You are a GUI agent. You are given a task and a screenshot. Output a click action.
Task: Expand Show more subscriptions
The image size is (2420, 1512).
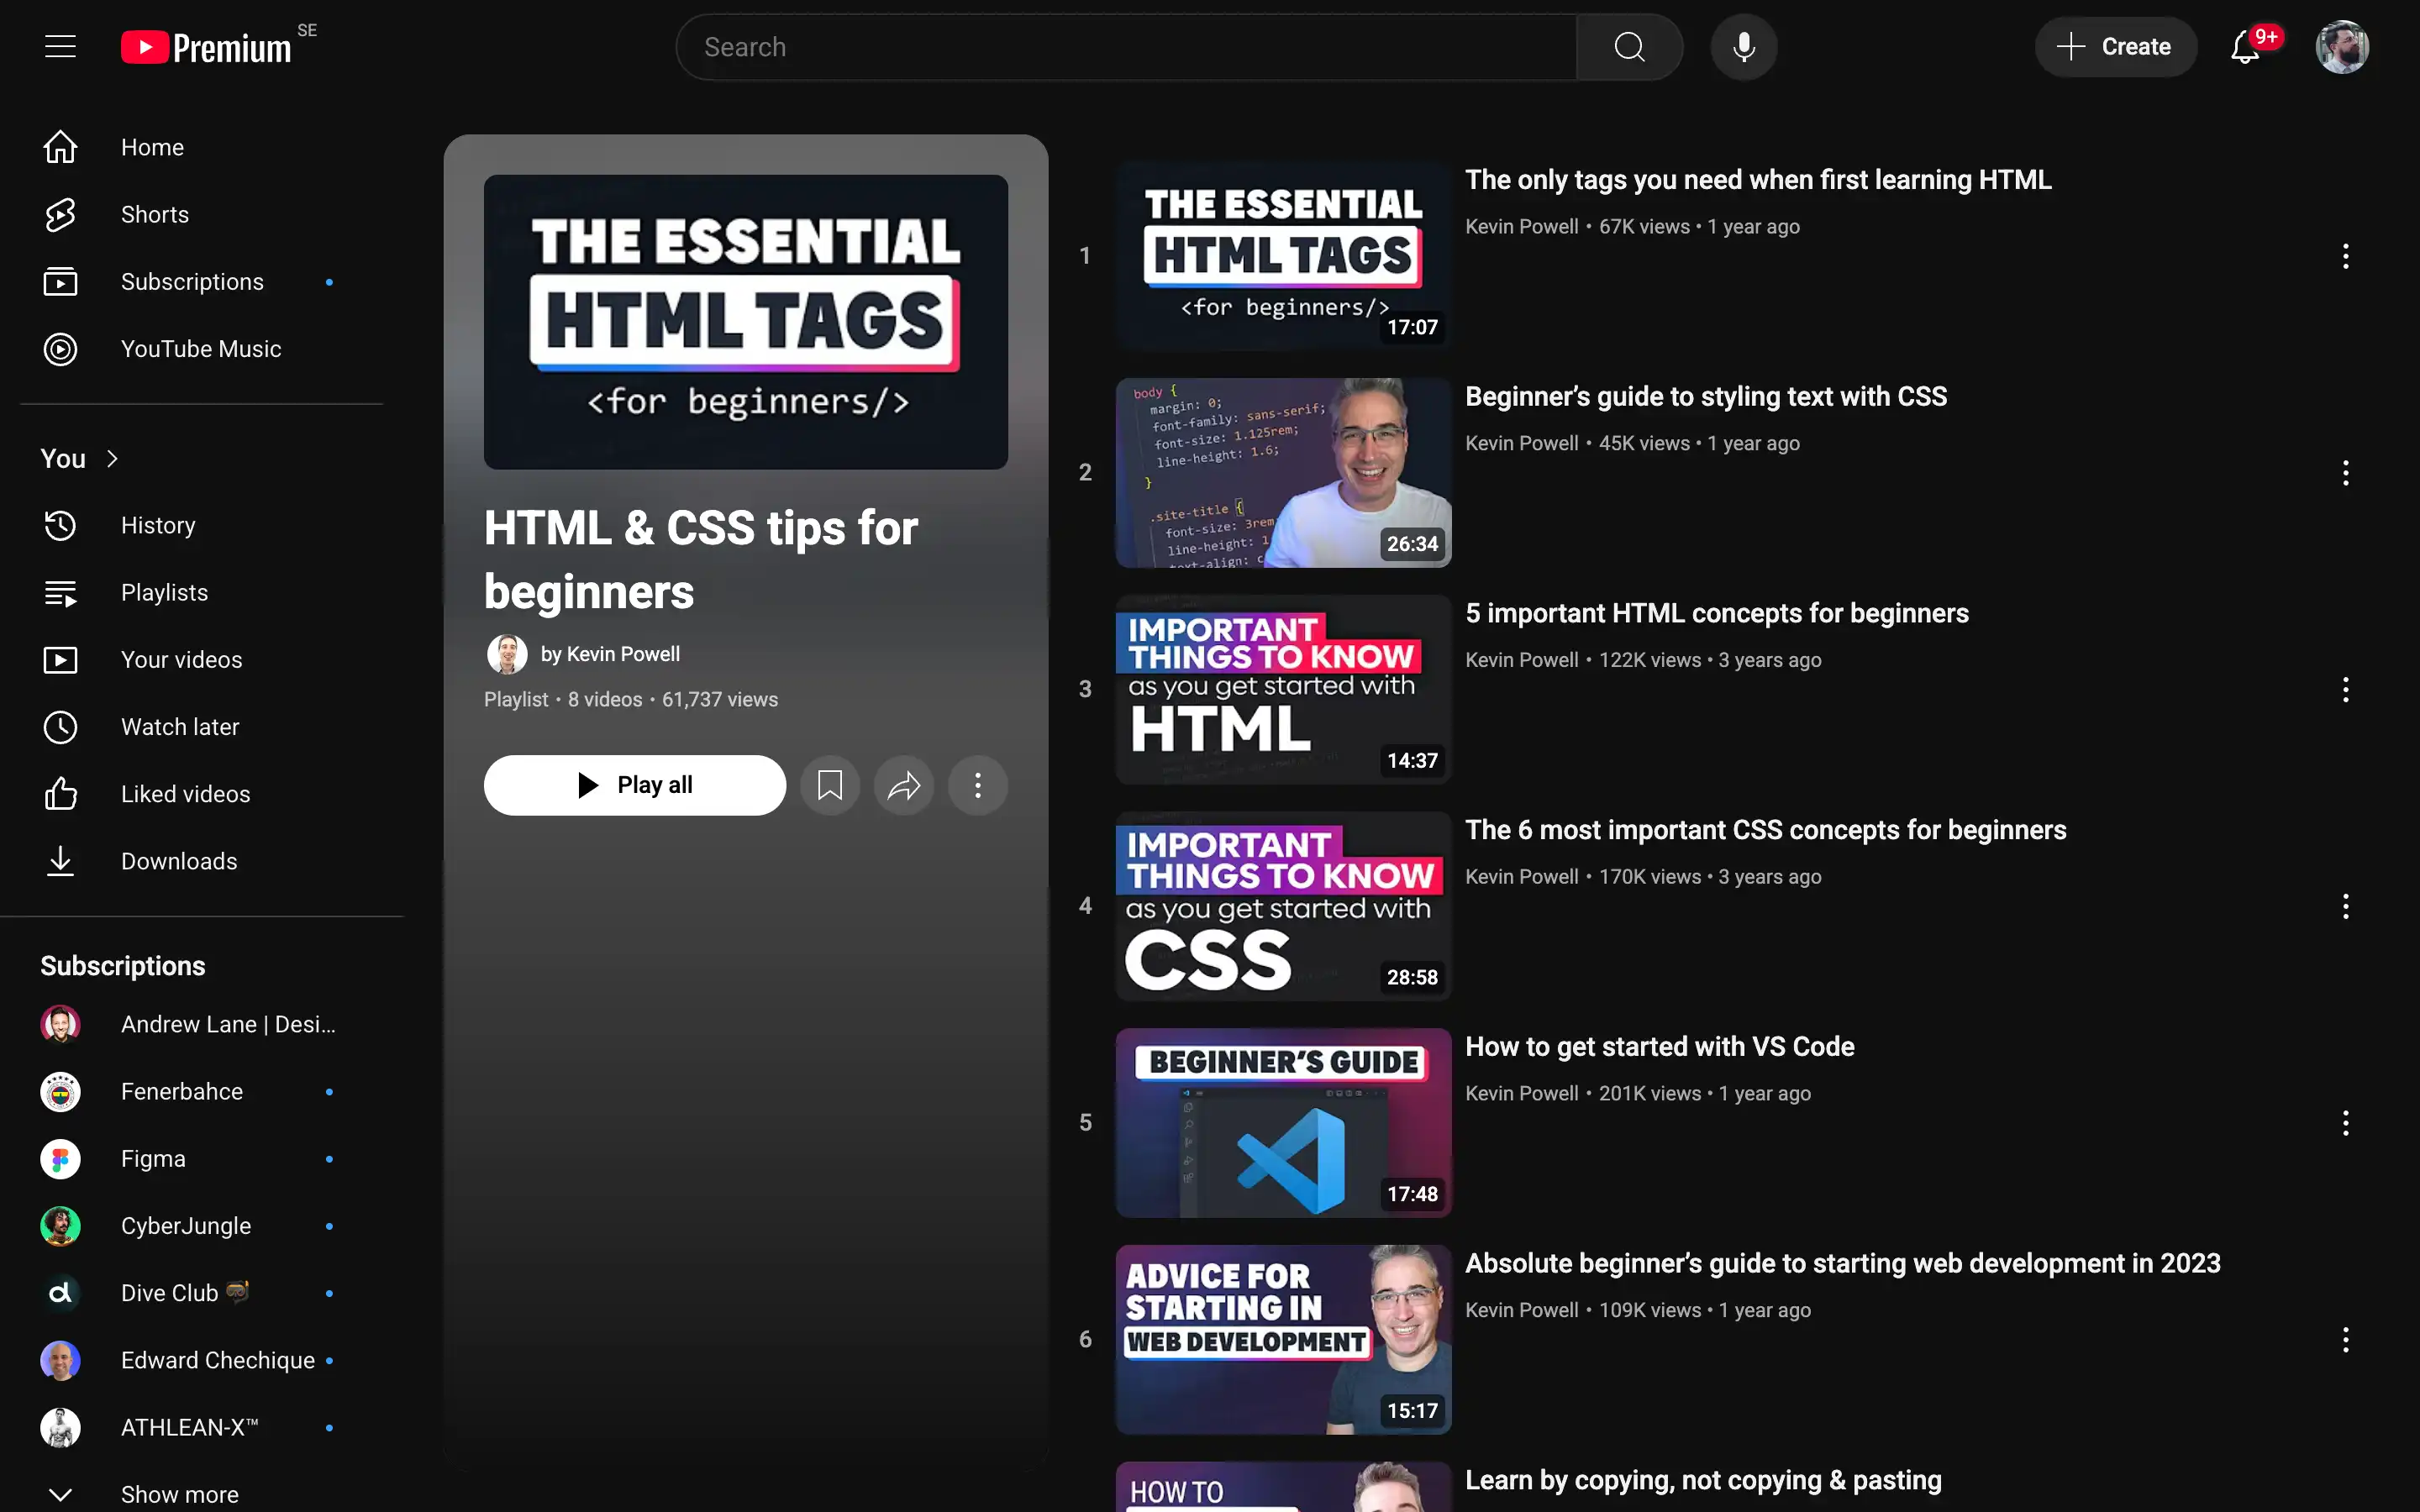[x=201, y=1494]
